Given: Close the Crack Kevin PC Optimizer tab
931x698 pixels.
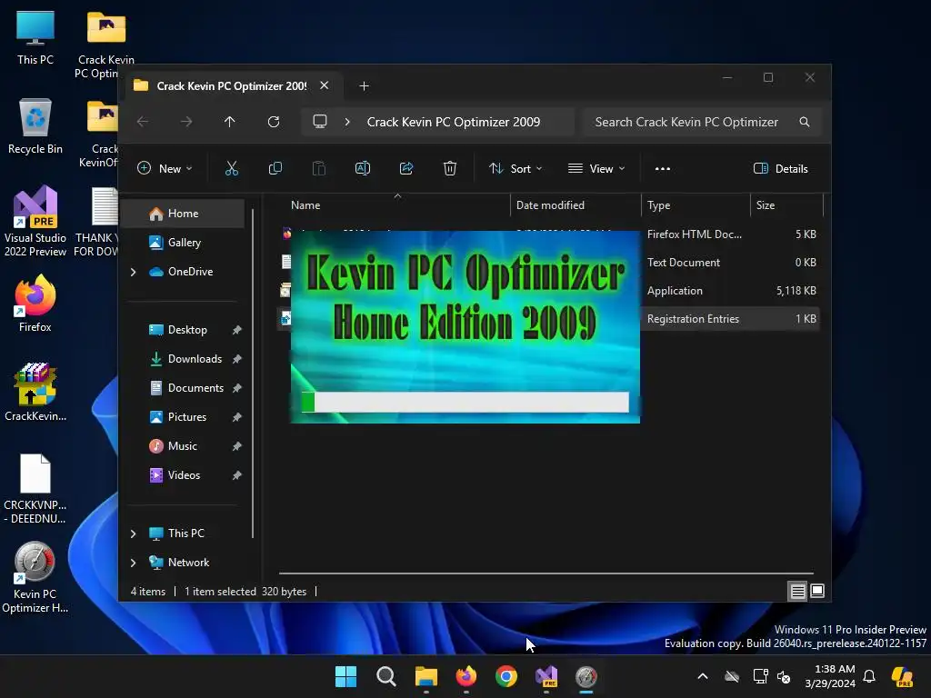Looking at the screenshot, I should [x=325, y=85].
